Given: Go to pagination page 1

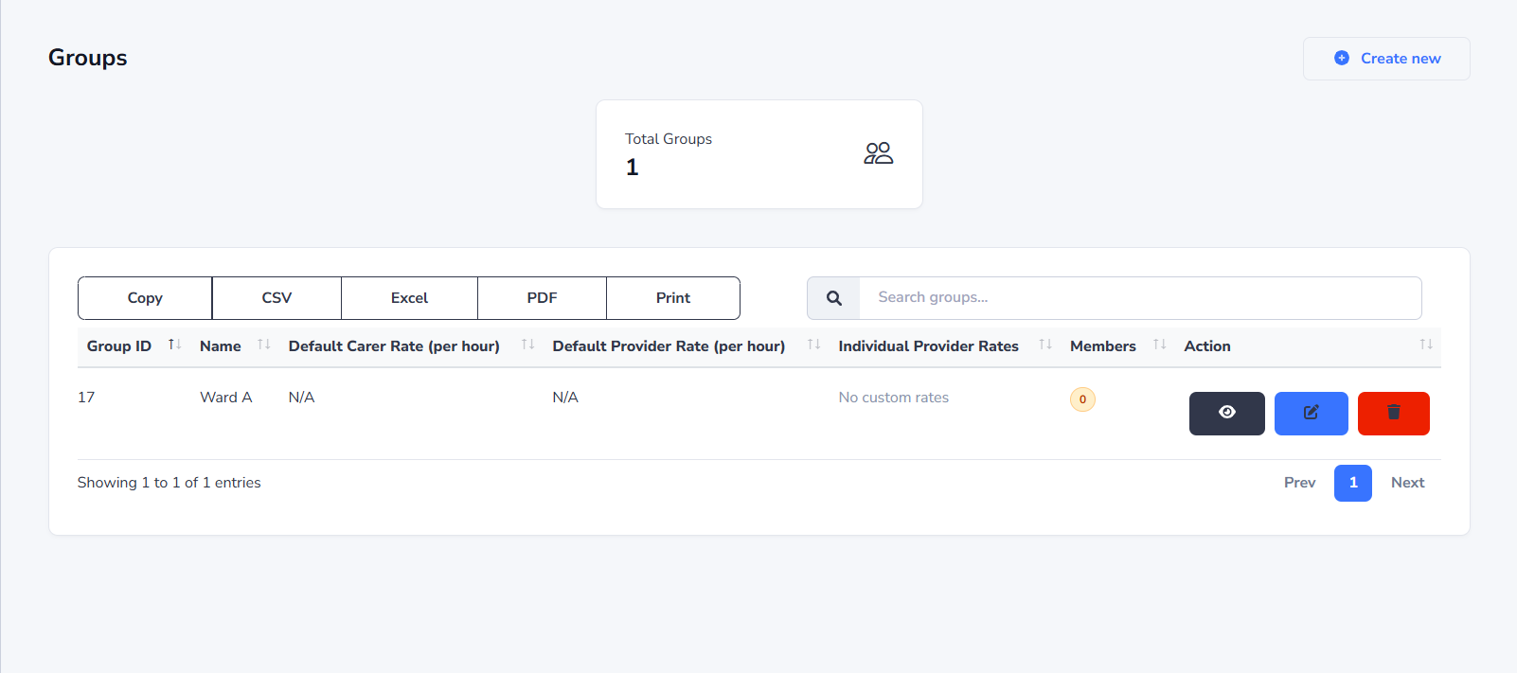Looking at the screenshot, I should 1352,483.
